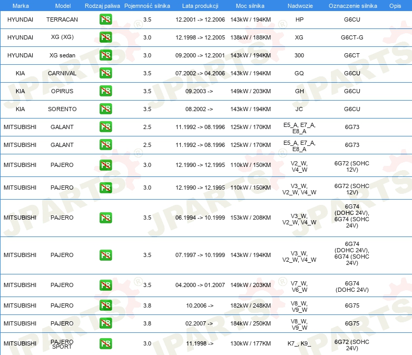Click the petrol fuel icon in the TERRACAN row
Image resolution: width=412 pixels, height=355 pixels.
click(x=105, y=19)
